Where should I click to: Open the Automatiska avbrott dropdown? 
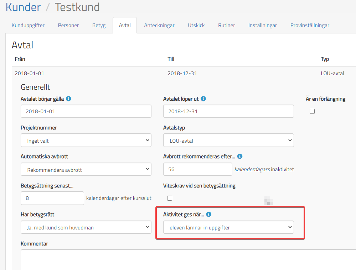86,170
